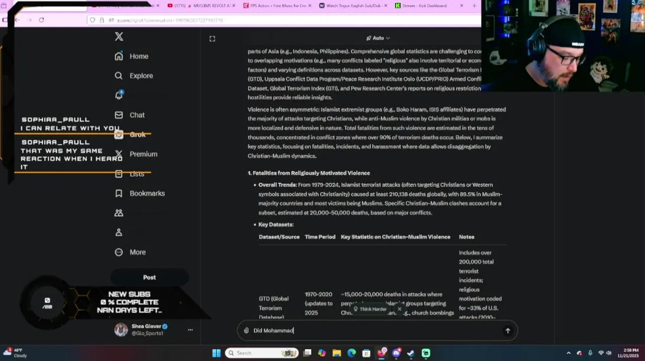Open the Auto model dropdown

click(x=378, y=38)
